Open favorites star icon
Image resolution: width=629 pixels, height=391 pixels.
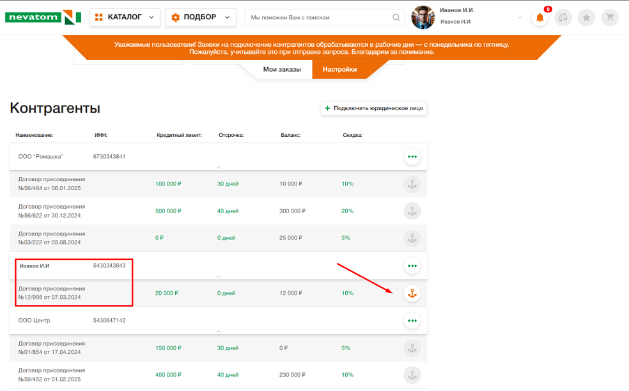point(586,18)
